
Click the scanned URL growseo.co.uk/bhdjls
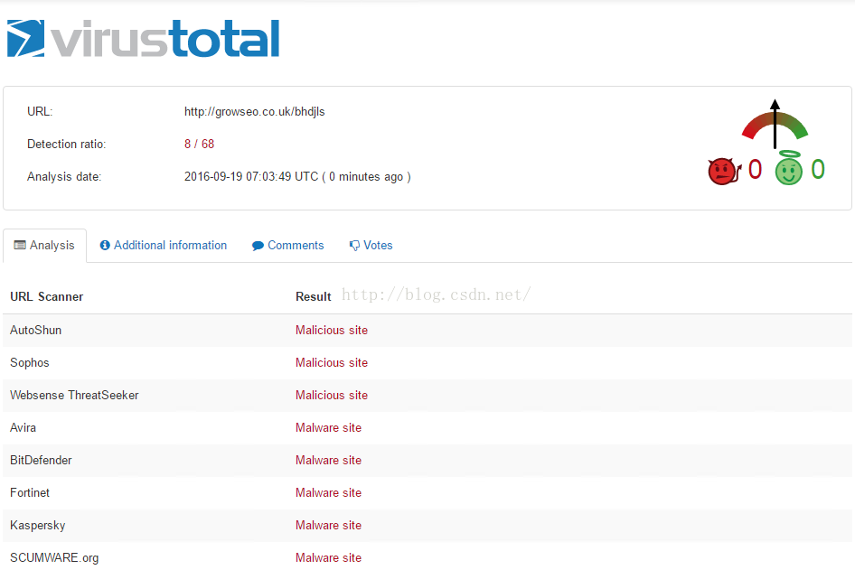255,112
